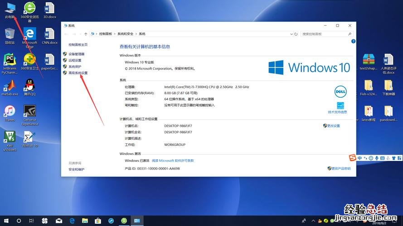Select the iTunes desktop shortcut

click(x=10, y=113)
